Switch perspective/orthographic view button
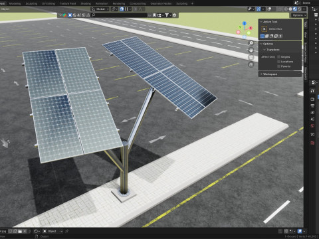Image resolution: width=319 pixels, height=239 pixels. coord(251,64)
